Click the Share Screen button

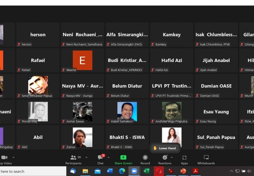pyautogui.click(x=123, y=159)
